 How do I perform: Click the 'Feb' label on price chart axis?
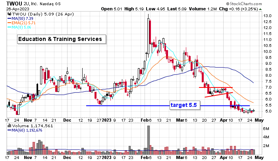coord(144,120)
